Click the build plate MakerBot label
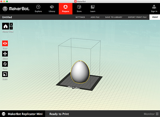The height and width of the screenshot is (117, 160). 74,88
